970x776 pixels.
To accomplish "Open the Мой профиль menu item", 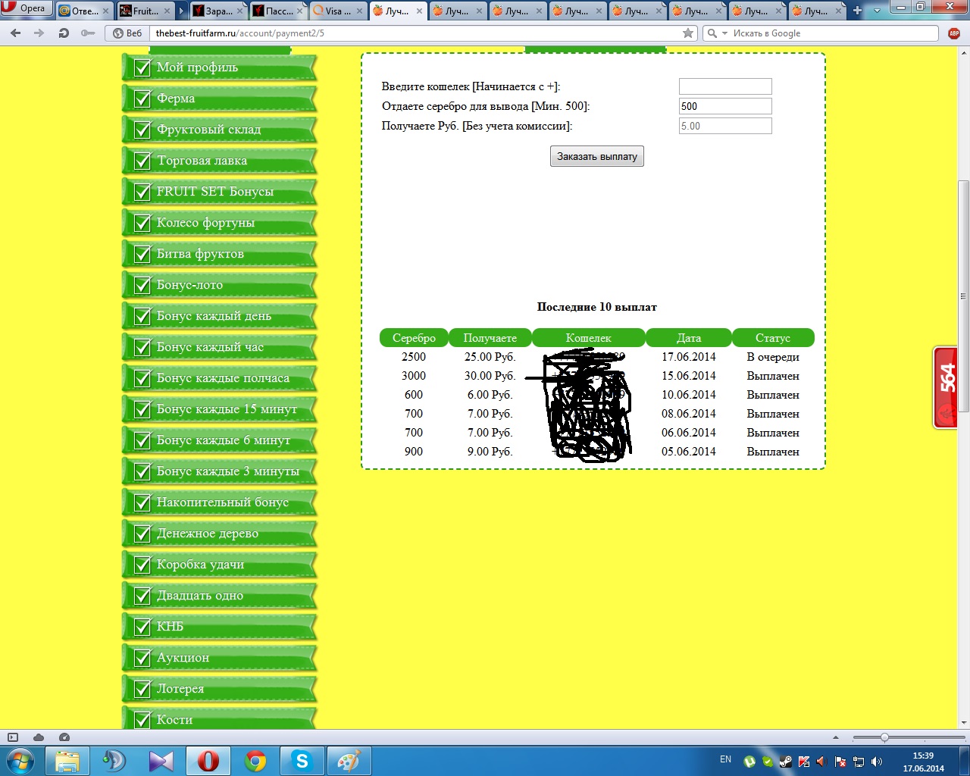I will (x=219, y=67).
